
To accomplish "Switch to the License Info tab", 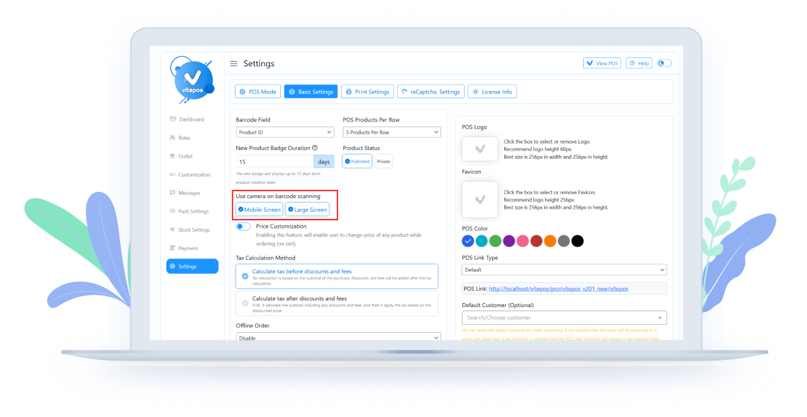I will (492, 92).
